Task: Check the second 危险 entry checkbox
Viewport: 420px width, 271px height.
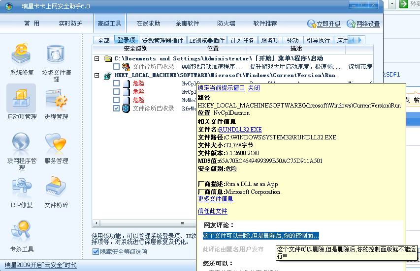Action: (x=116, y=92)
